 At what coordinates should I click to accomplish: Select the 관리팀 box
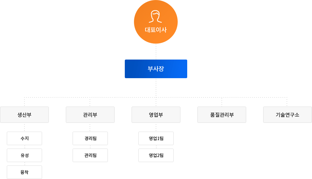tap(90, 155)
